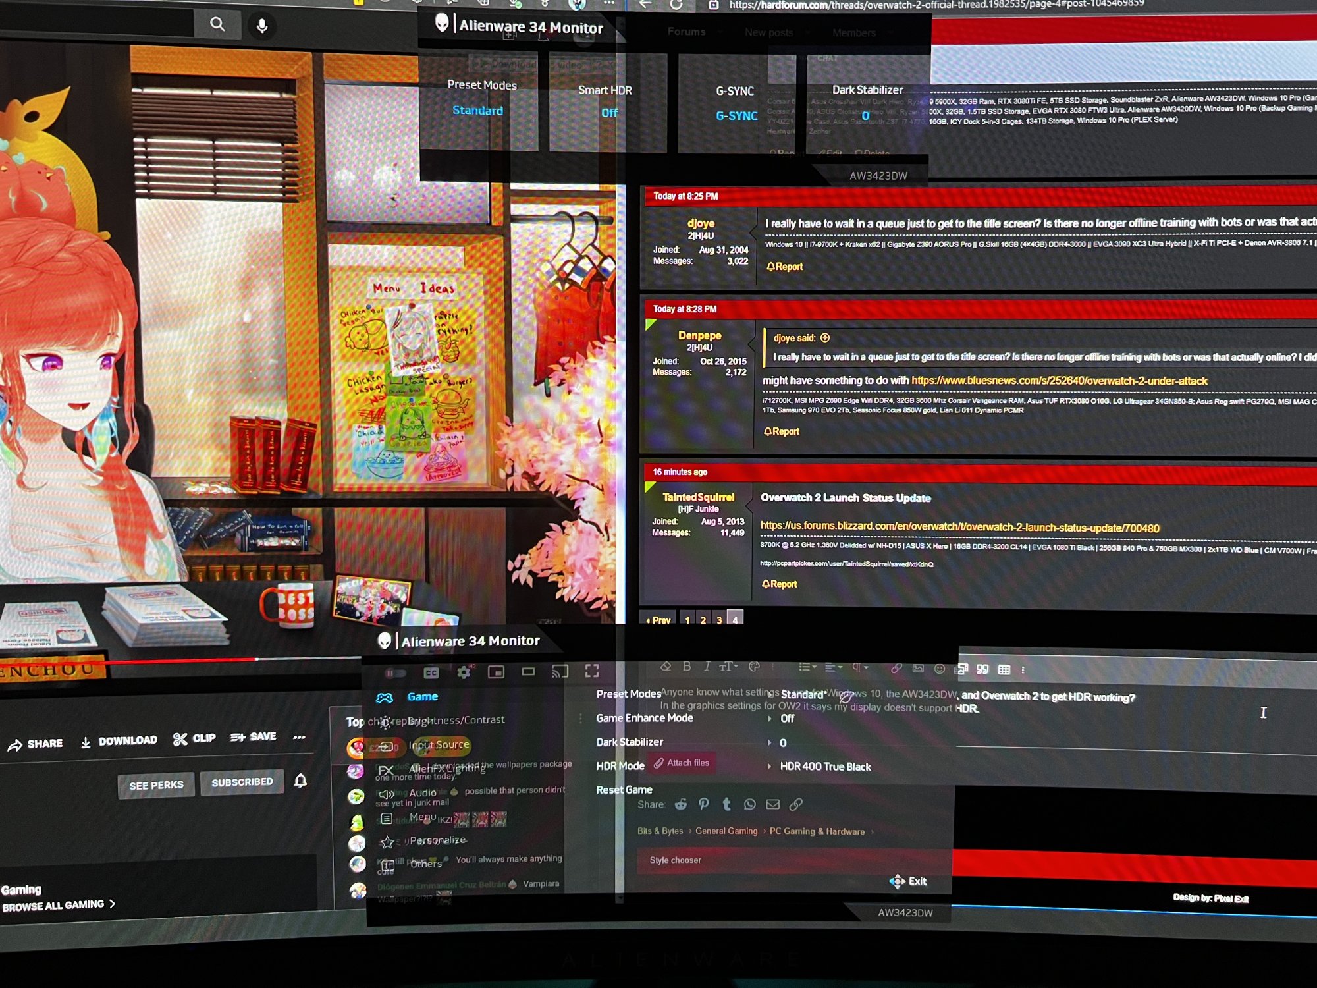
Task: Expand Game Enhance Mode option arrow
Action: click(x=769, y=719)
